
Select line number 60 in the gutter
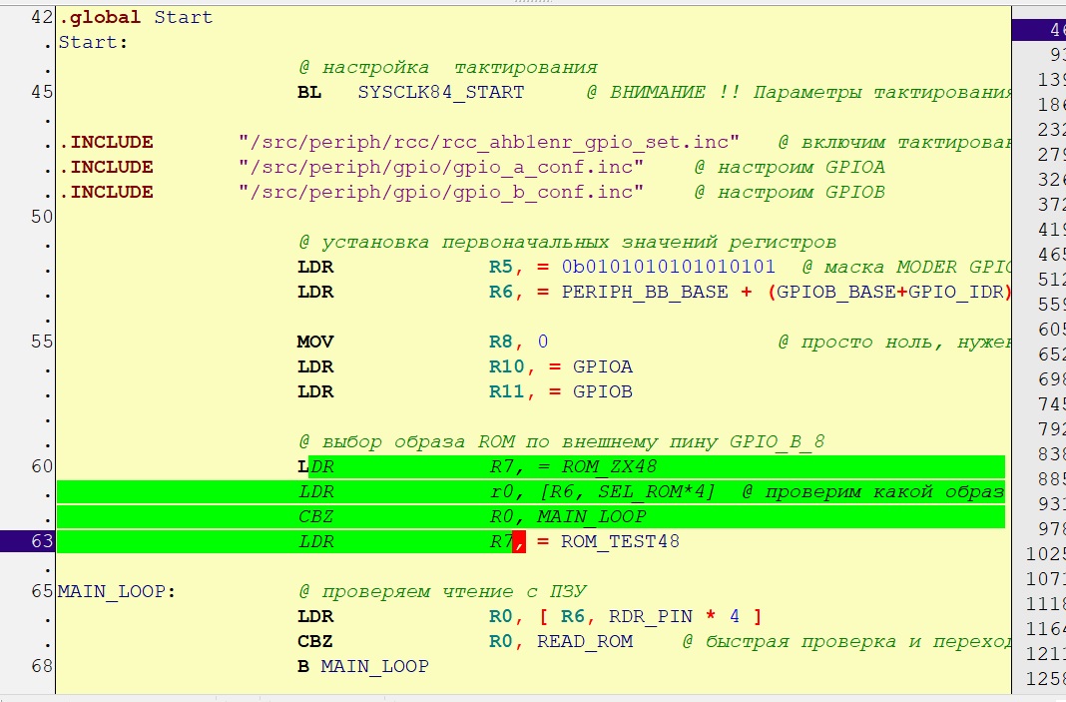[41, 466]
